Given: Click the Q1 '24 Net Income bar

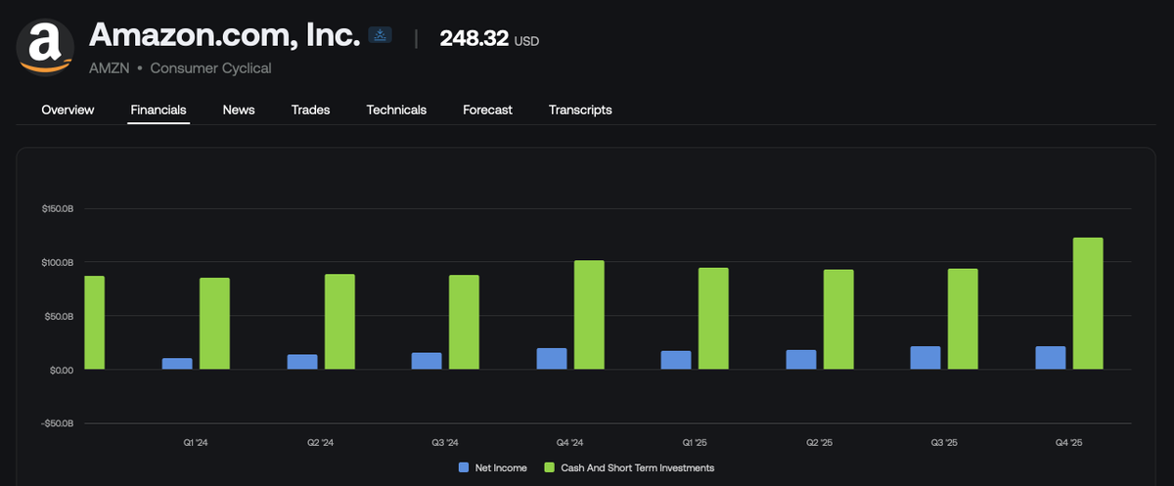Looking at the screenshot, I should click(177, 364).
